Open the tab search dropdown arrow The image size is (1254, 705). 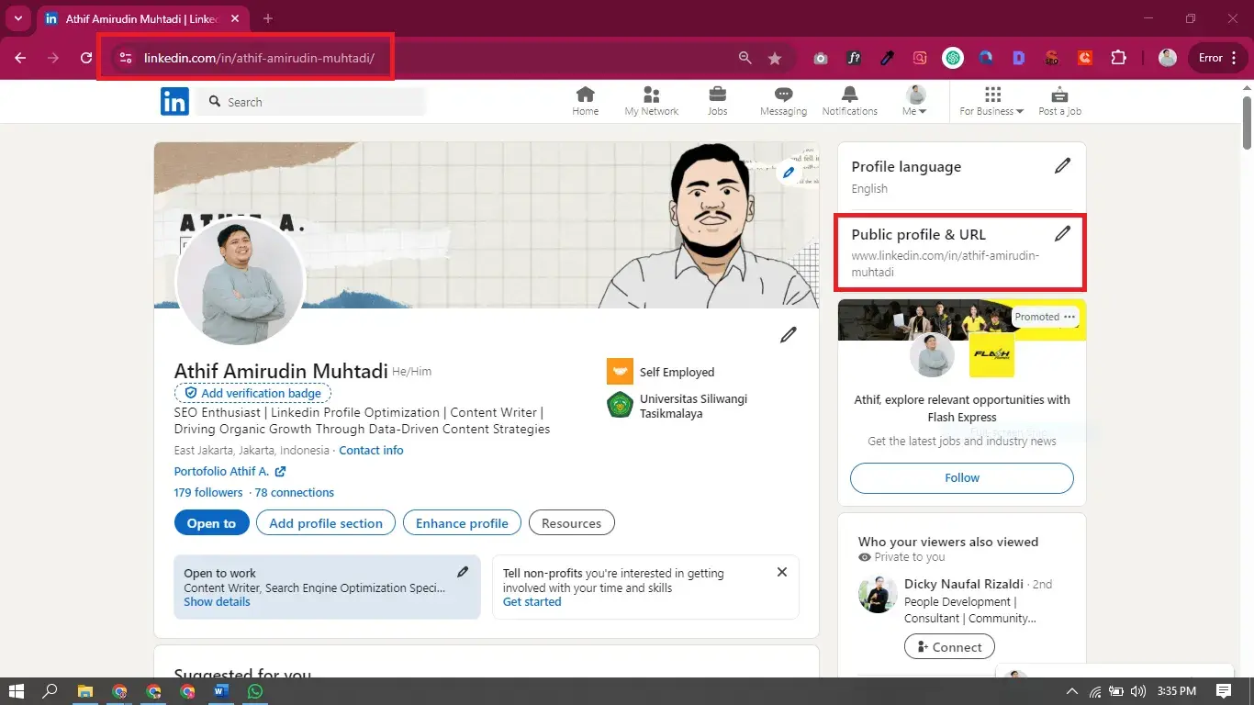pyautogui.click(x=18, y=18)
